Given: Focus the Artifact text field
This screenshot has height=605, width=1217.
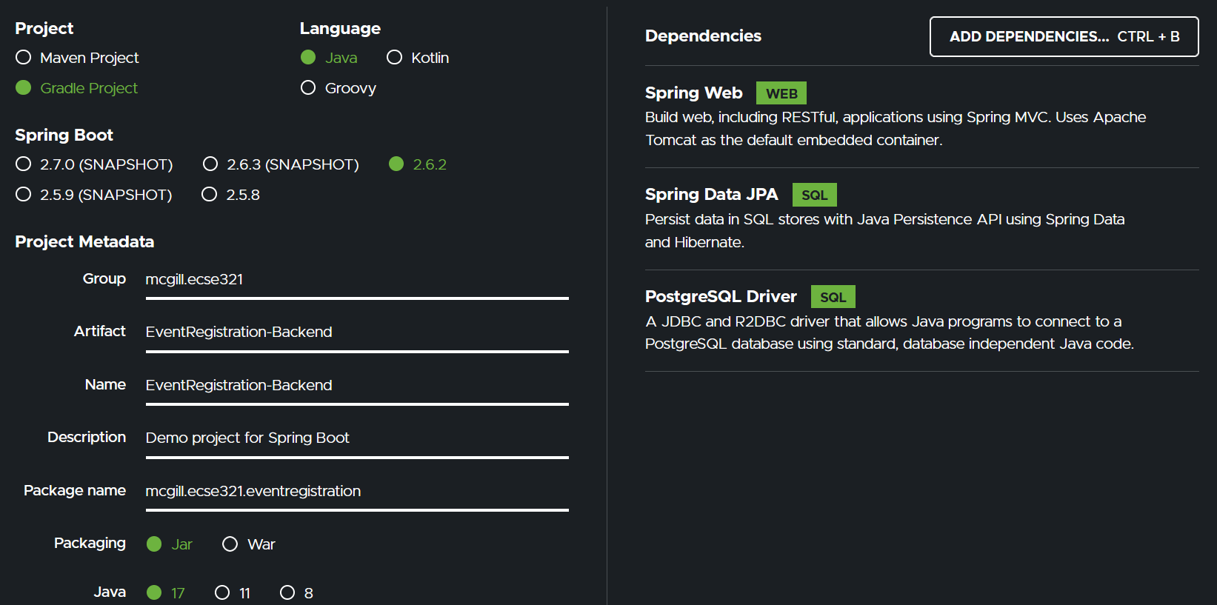Looking at the screenshot, I should point(356,332).
